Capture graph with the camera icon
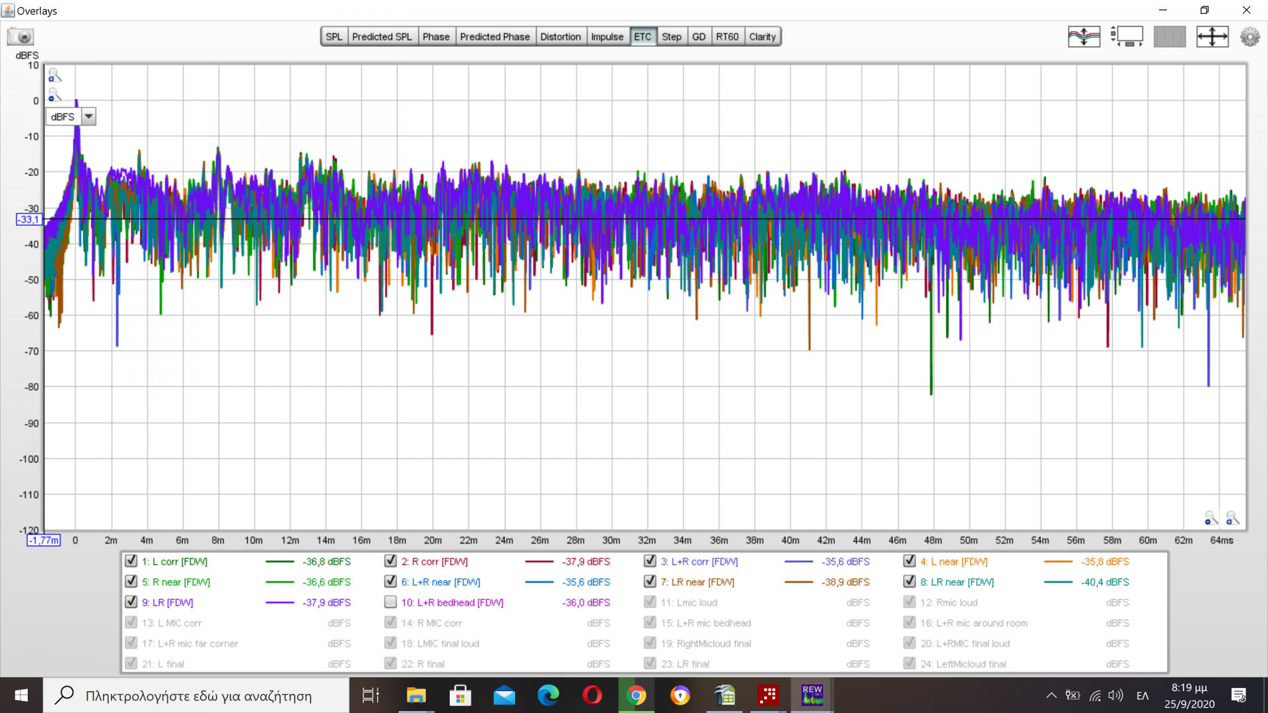The height and width of the screenshot is (713, 1268). pos(20,36)
